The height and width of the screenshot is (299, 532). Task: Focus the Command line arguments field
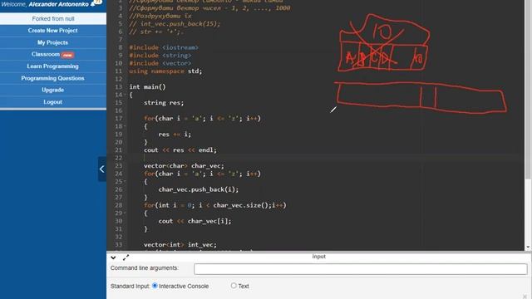click(360, 269)
